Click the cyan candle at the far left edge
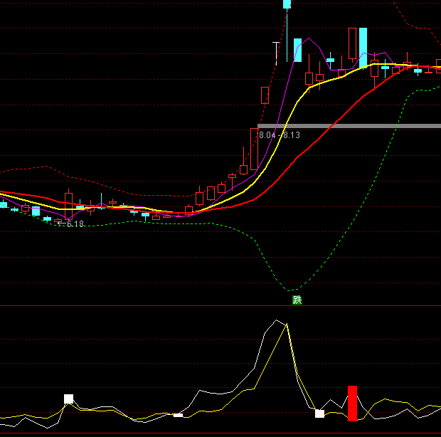 [x=4, y=205]
